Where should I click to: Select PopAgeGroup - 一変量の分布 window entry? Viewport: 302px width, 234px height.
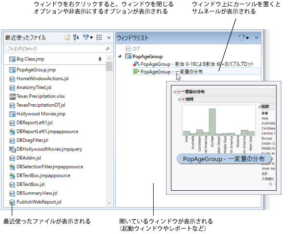tap(171, 72)
